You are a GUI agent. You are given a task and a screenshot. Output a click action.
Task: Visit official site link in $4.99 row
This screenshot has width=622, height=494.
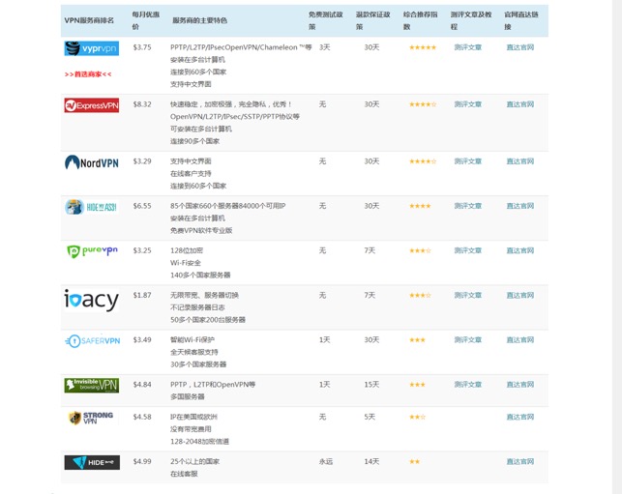coord(520,461)
